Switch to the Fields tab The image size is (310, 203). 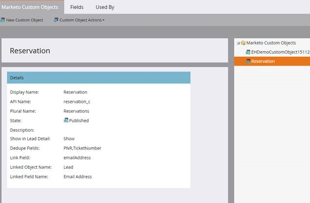[x=77, y=7]
